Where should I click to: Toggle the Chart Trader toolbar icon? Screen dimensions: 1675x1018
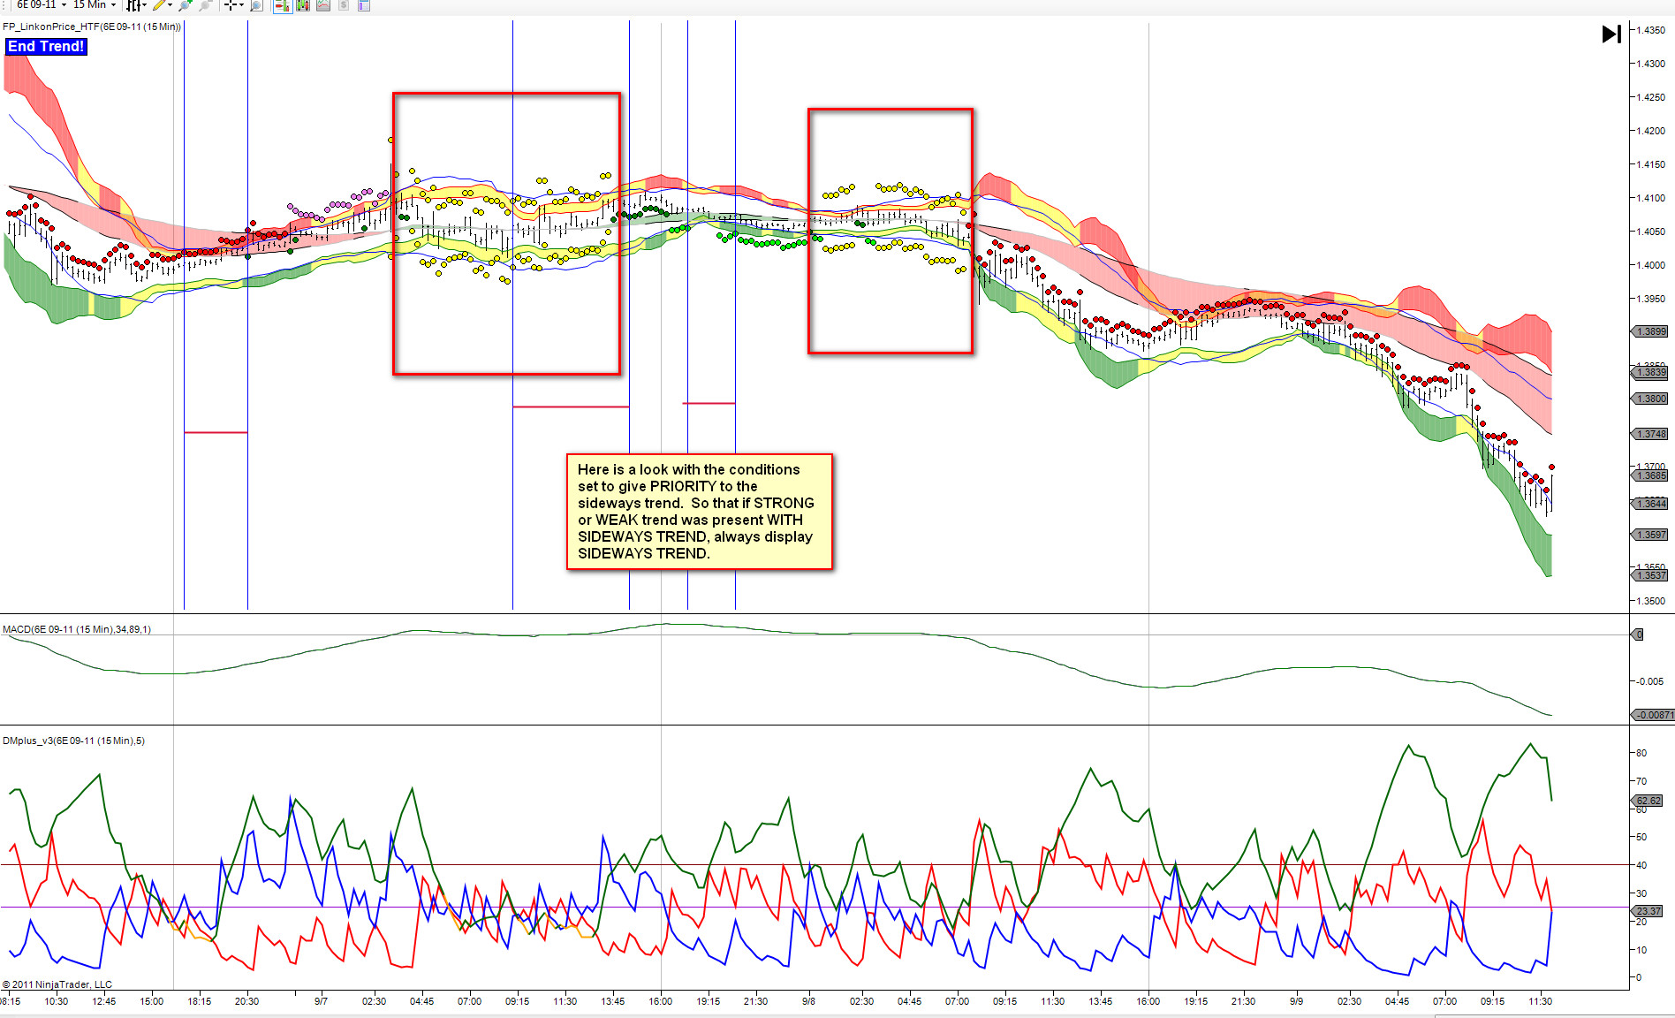(x=283, y=5)
